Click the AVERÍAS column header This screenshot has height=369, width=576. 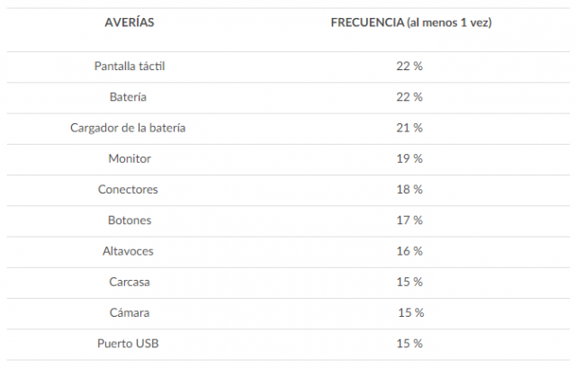click(x=129, y=22)
